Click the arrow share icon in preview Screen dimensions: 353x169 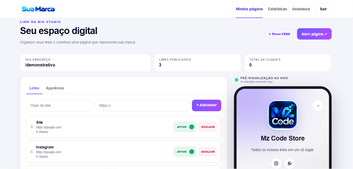[x=318, y=106]
